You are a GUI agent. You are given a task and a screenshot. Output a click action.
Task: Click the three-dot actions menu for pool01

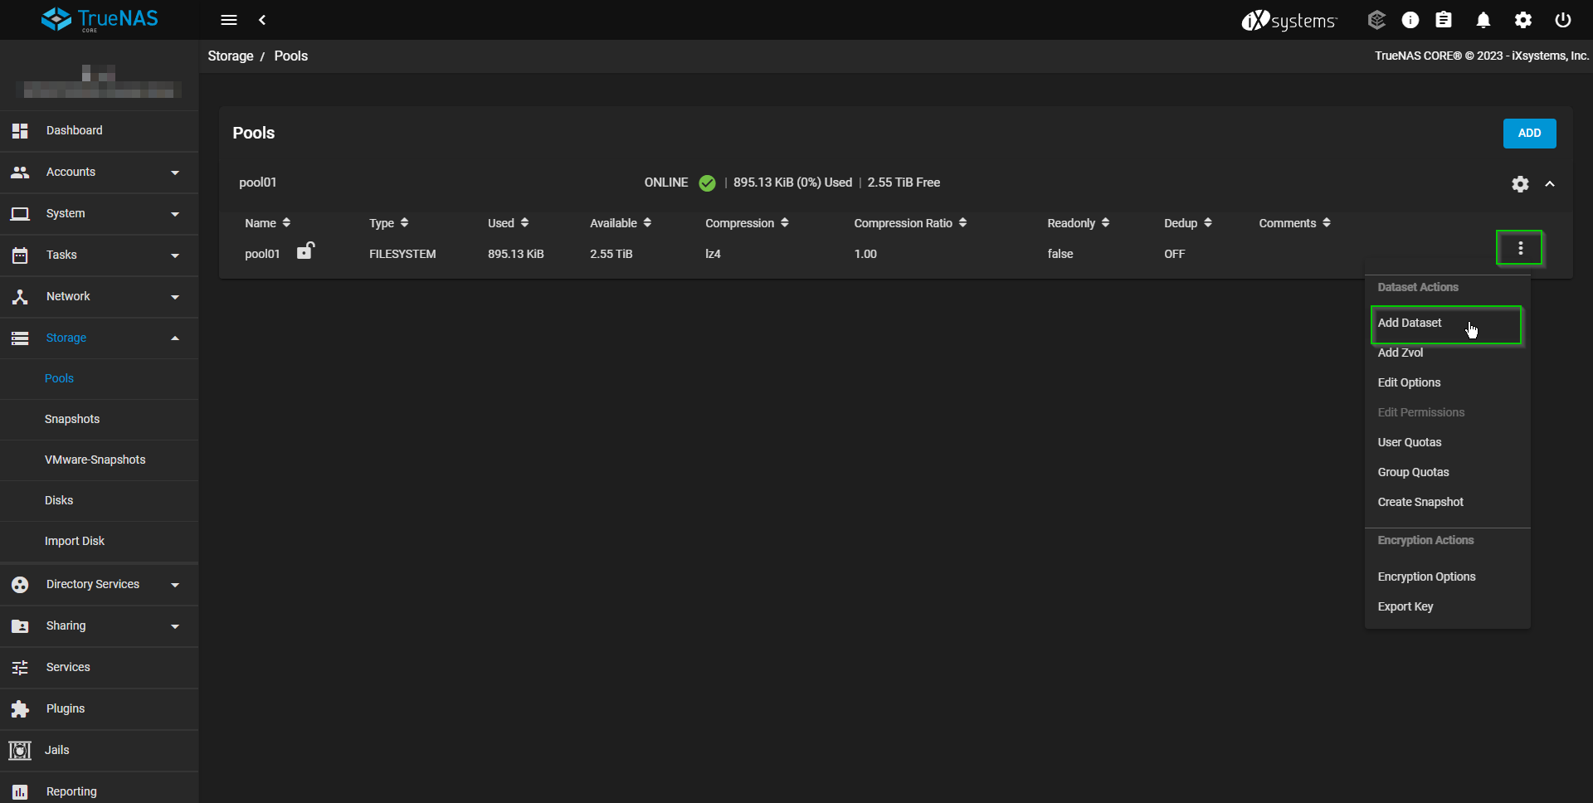coord(1519,248)
